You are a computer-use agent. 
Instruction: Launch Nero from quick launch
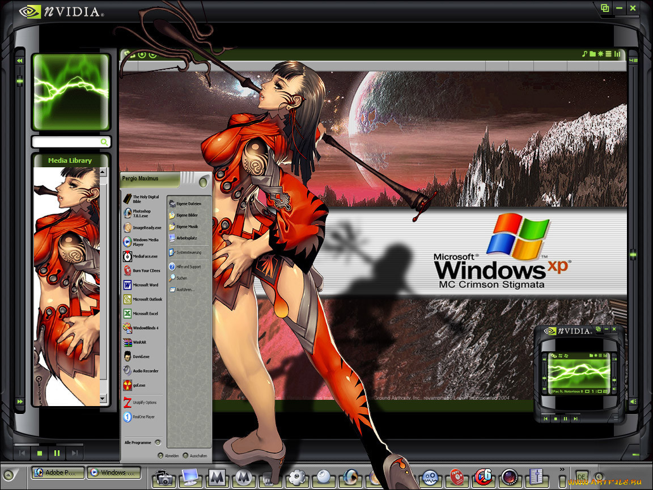pos(457,478)
